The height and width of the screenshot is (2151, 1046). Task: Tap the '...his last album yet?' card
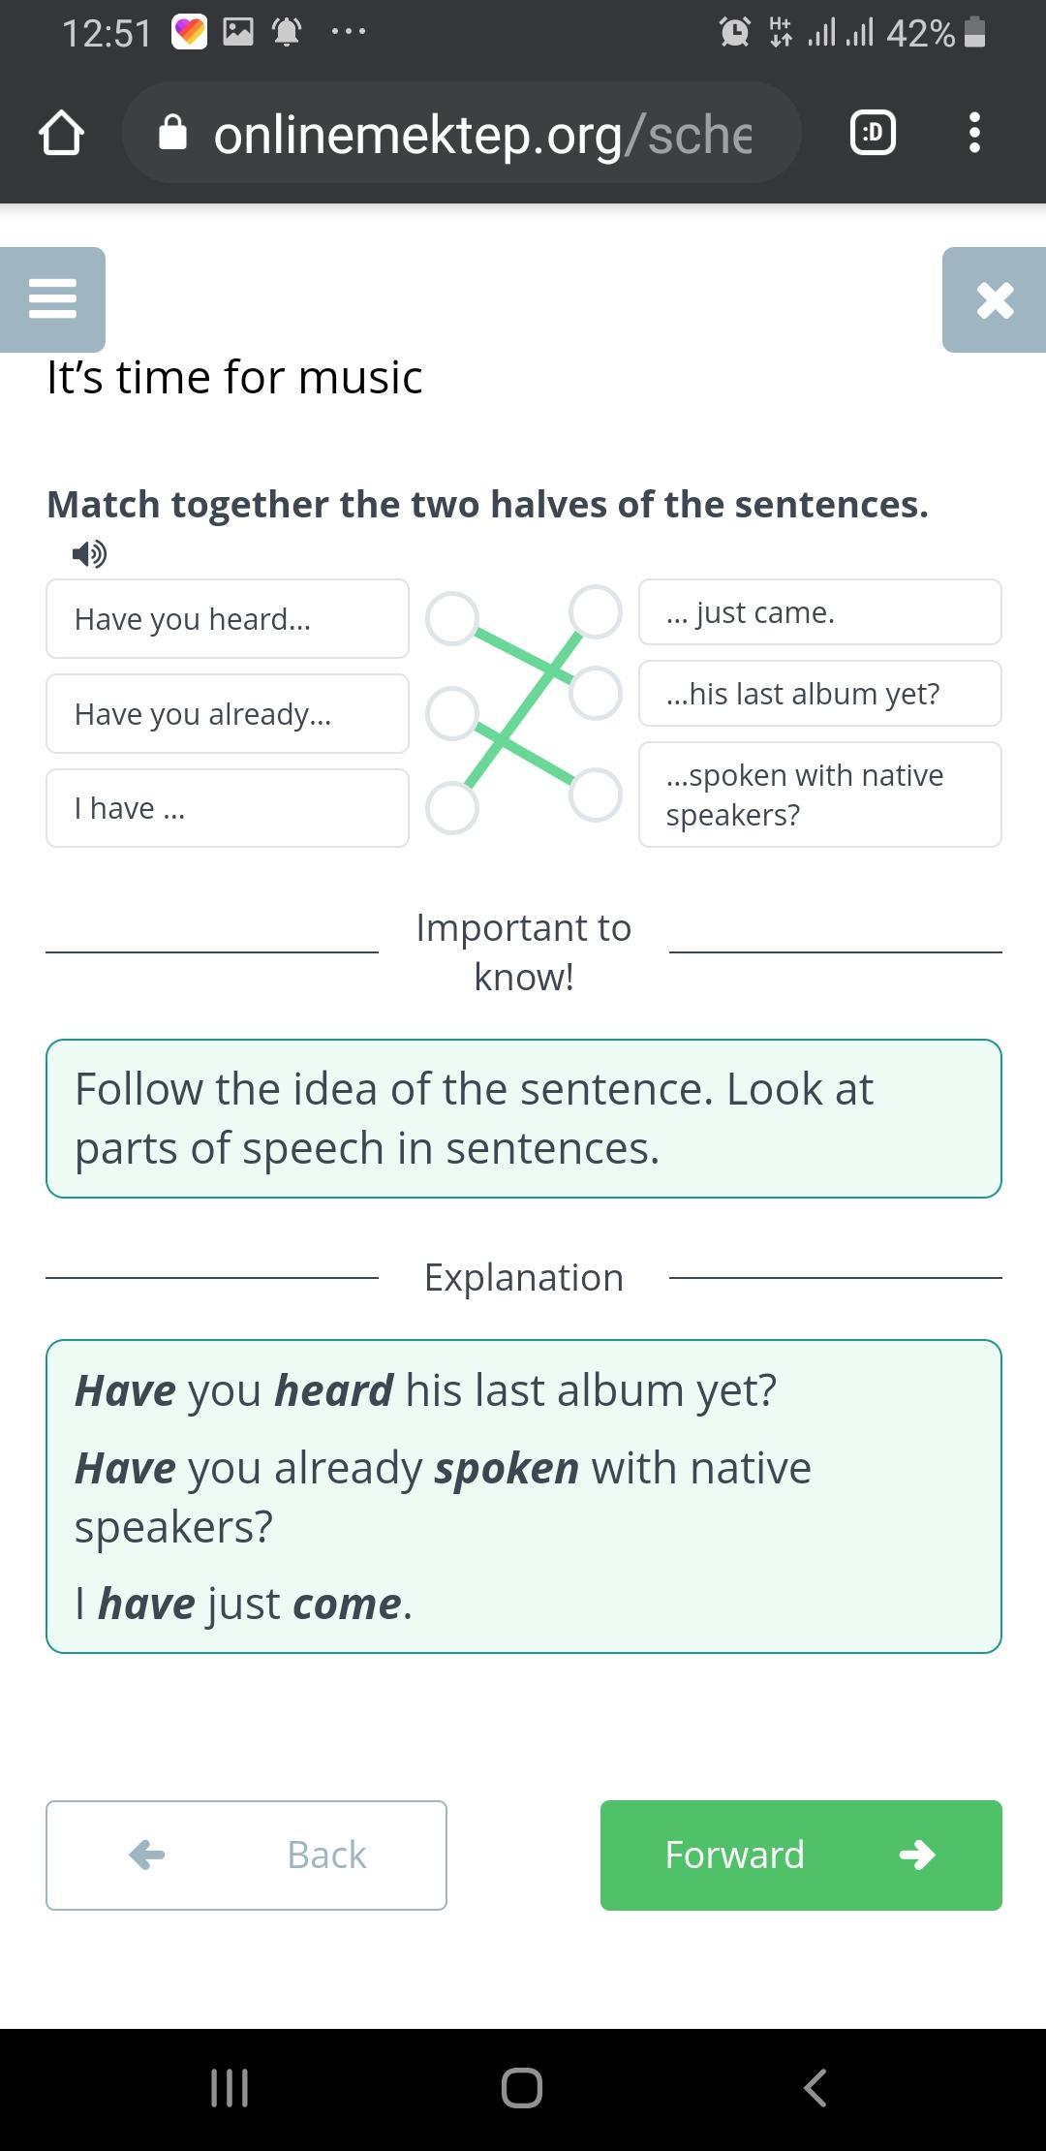click(820, 693)
